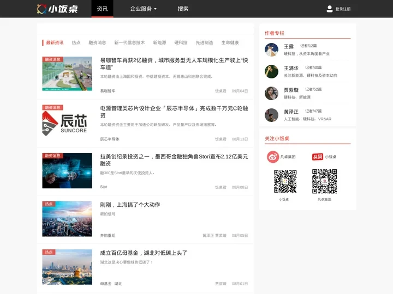This screenshot has height=294, width=393.
Task: Click the 作者专栏 section heading
Action: 275,33
